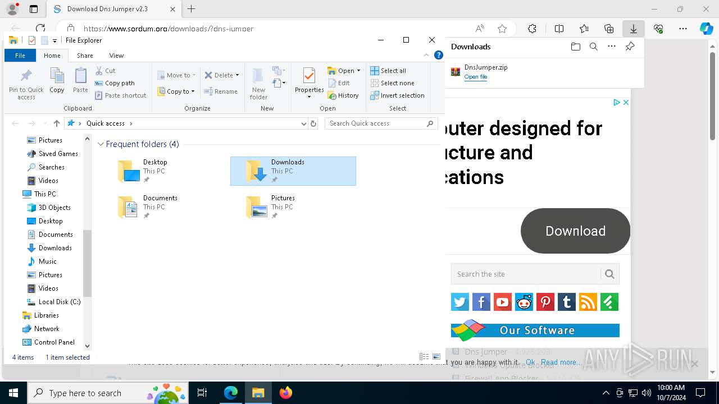Click Copy path in Clipboard group

[x=115, y=83]
